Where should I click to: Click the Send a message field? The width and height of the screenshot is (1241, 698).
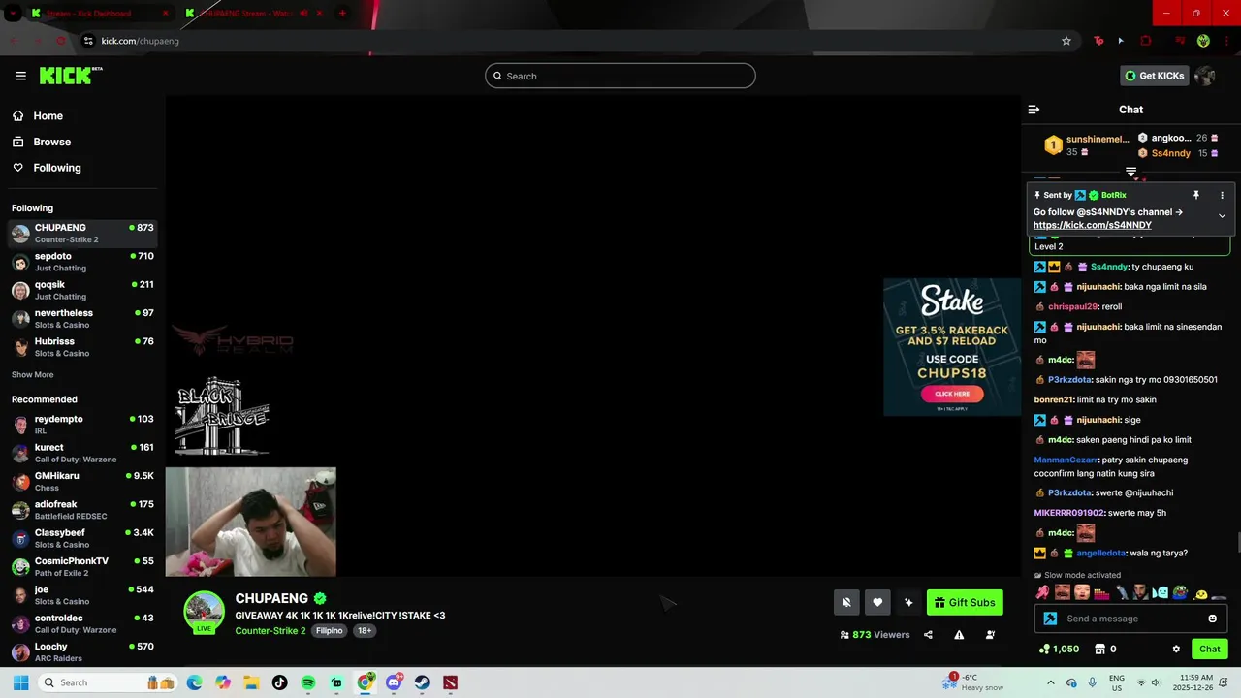click(x=1132, y=619)
